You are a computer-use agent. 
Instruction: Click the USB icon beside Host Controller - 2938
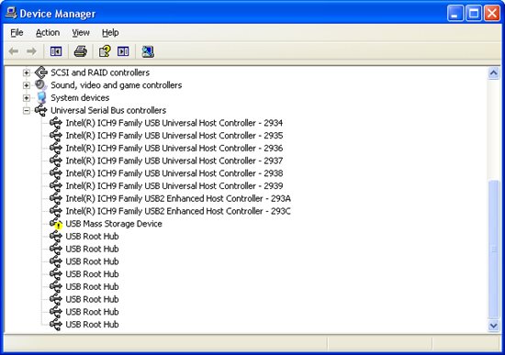click(x=56, y=173)
